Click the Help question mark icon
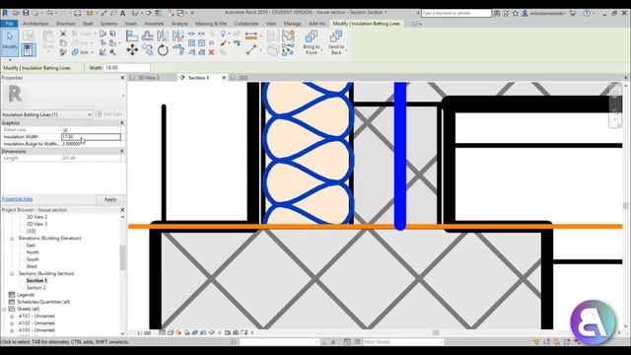The height and width of the screenshot is (355, 631). click(587, 13)
